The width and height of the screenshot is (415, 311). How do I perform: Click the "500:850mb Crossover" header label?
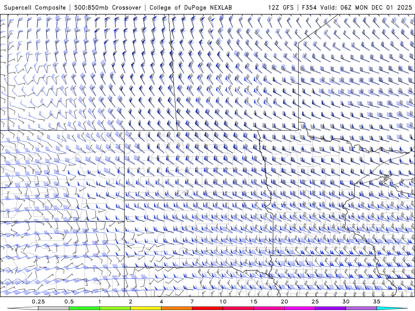pyautogui.click(x=107, y=7)
